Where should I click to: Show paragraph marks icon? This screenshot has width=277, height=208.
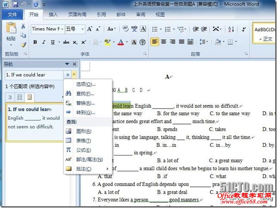click(x=244, y=29)
